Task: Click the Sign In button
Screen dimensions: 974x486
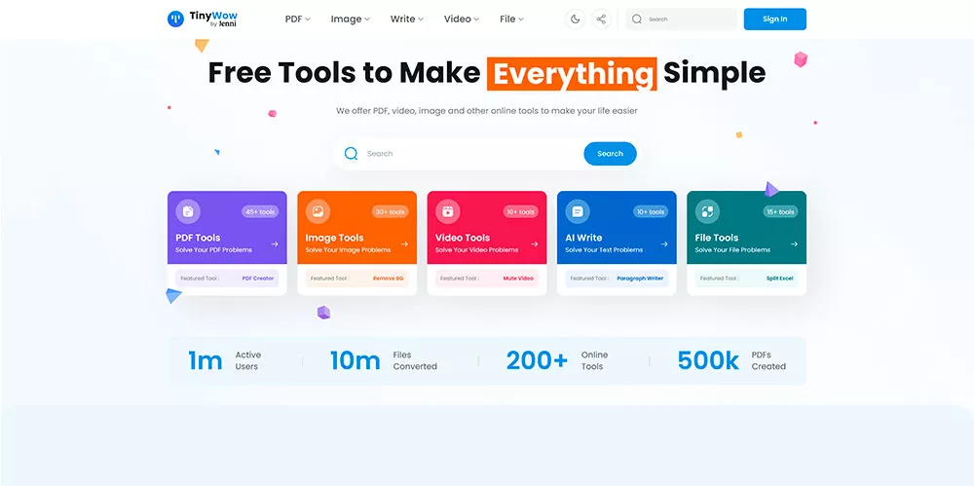Action: (x=774, y=19)
